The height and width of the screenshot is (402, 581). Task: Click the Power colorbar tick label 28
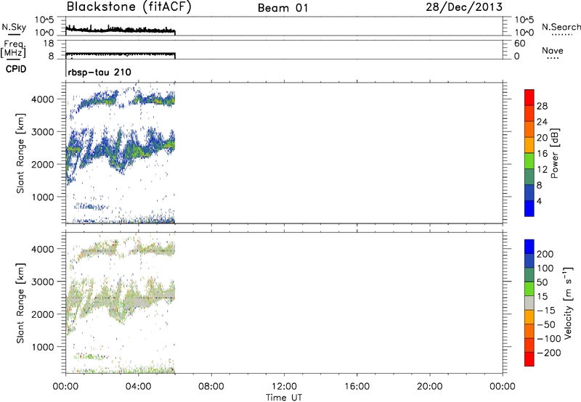(542, 106)
